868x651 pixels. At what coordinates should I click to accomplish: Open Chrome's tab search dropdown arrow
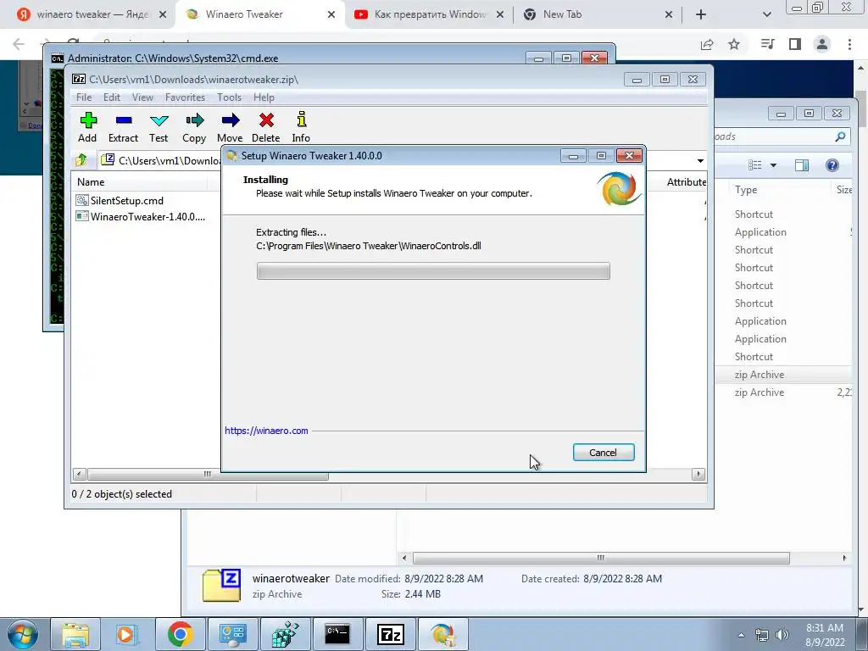tap(766, 15)
